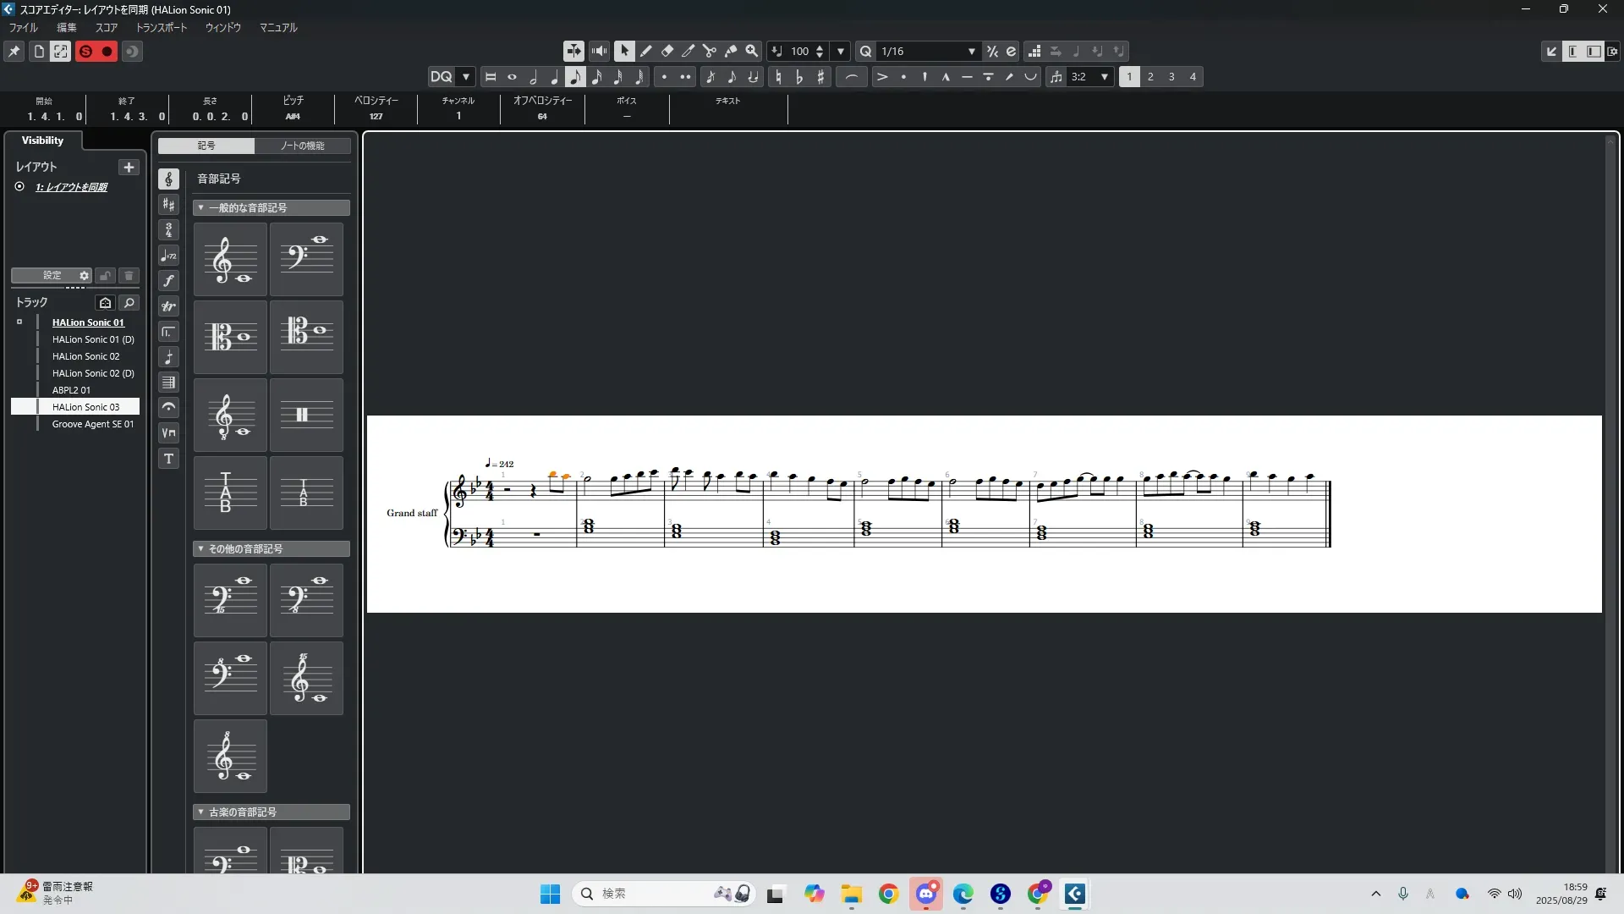Select the Zoom magnifier tool
Image resolution: width=1624 pixels, height=914 pixels.
point(752,52)
